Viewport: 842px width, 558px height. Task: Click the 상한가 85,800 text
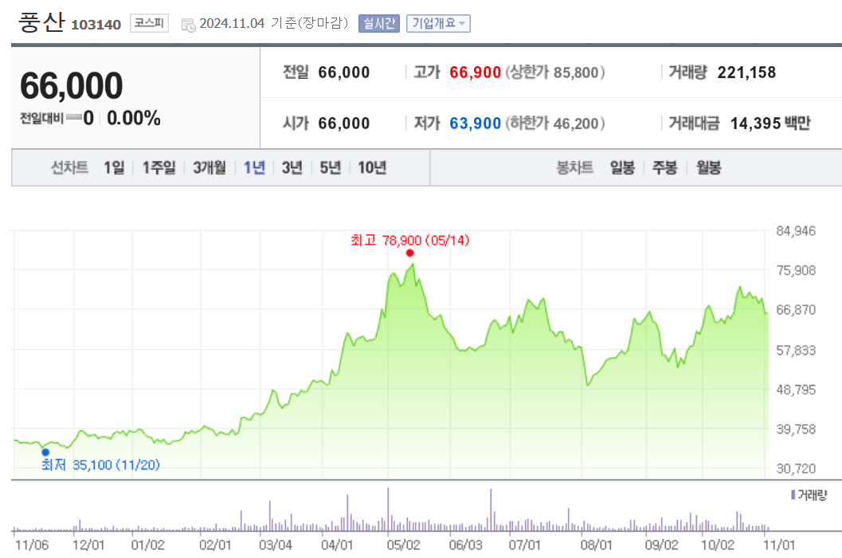click(554, 72)
